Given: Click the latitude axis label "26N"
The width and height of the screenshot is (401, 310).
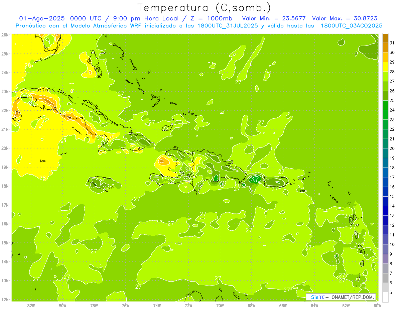Looking at the screenshot, I should point(5,35).
